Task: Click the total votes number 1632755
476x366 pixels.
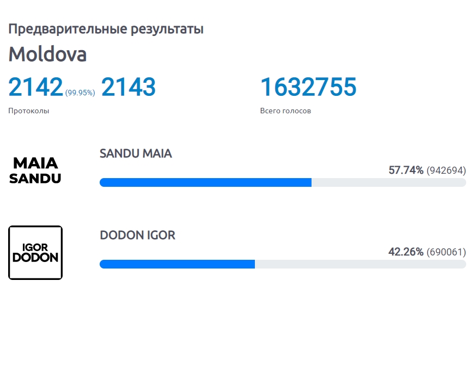Action: pyautogui.click(x=308, y=87)
